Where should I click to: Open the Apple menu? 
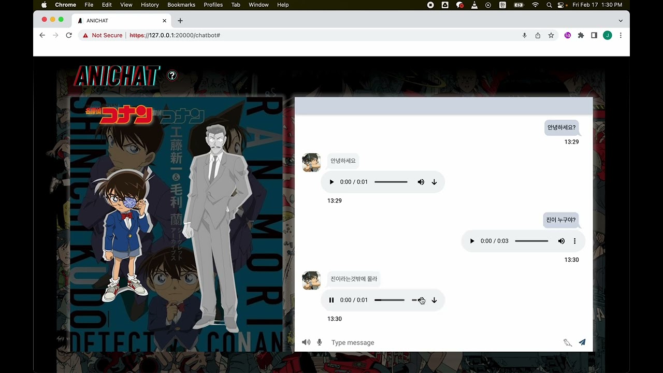tap(44, 5)
